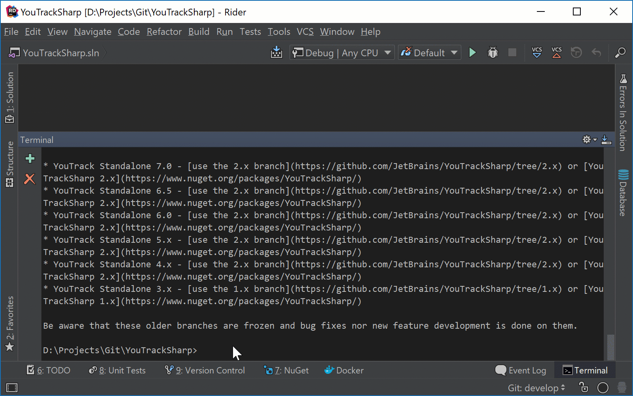The height and width of the screenshot is (396, 633).
Task: Run the project with the green Run icon
Action: click(x=472, y=52)
